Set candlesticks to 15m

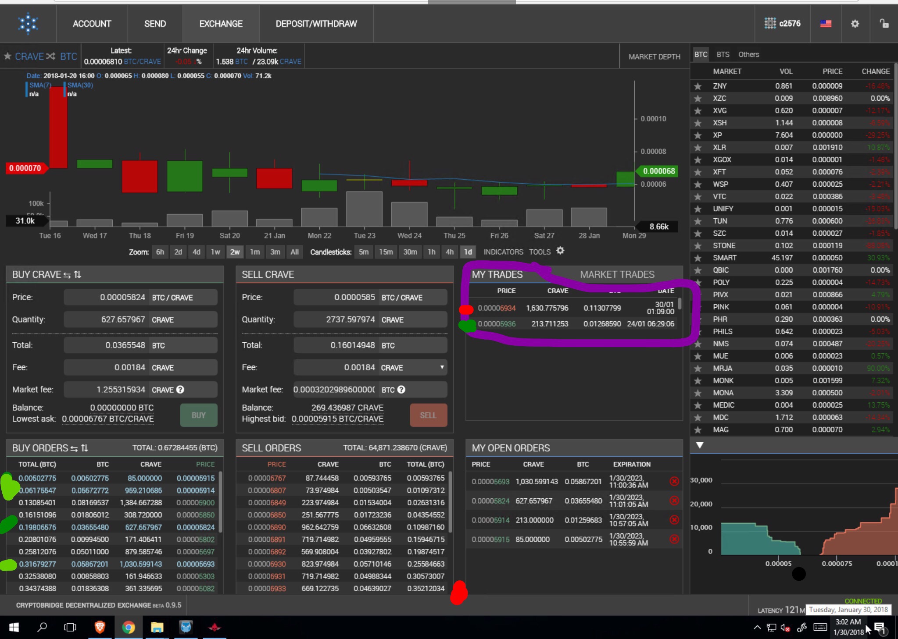[386, 252]
